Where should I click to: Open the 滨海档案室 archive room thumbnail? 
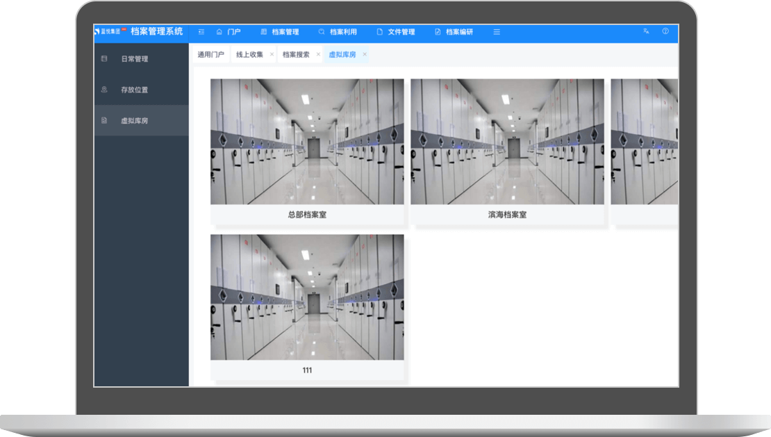pyautogui.click(x=507, y=142)
